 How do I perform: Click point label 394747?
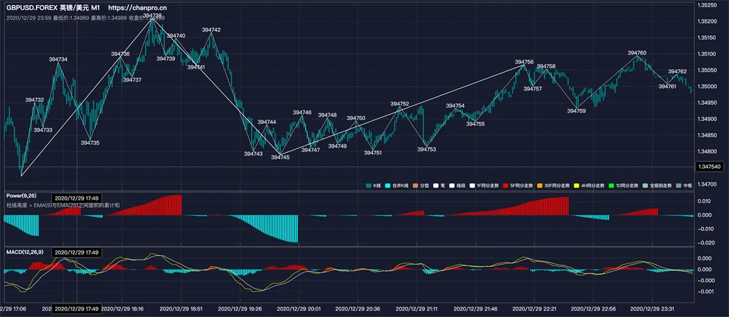310,149
